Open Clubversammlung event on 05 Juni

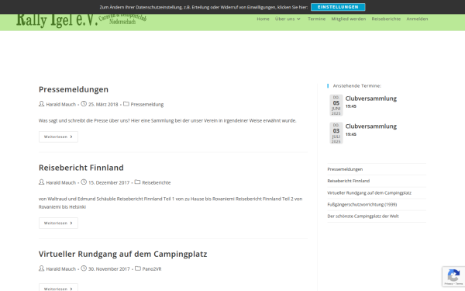(x=371, y=99)
